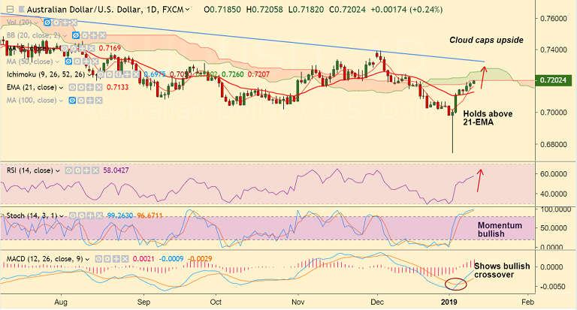The width and height of the screenshot is (577, 310).
Task: Click the Stoch value 99.2630
Action: (x=120, y=215)
